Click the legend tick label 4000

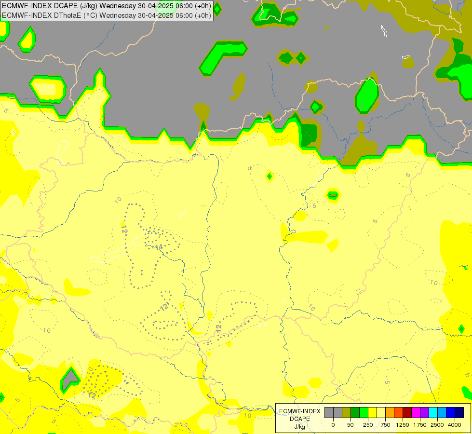pos(455,425)
